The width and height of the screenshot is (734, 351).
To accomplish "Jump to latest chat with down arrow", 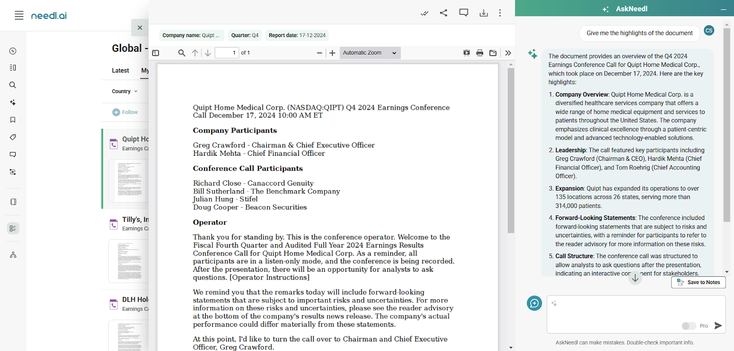I will pyautogui.click(x=635, y=278).
